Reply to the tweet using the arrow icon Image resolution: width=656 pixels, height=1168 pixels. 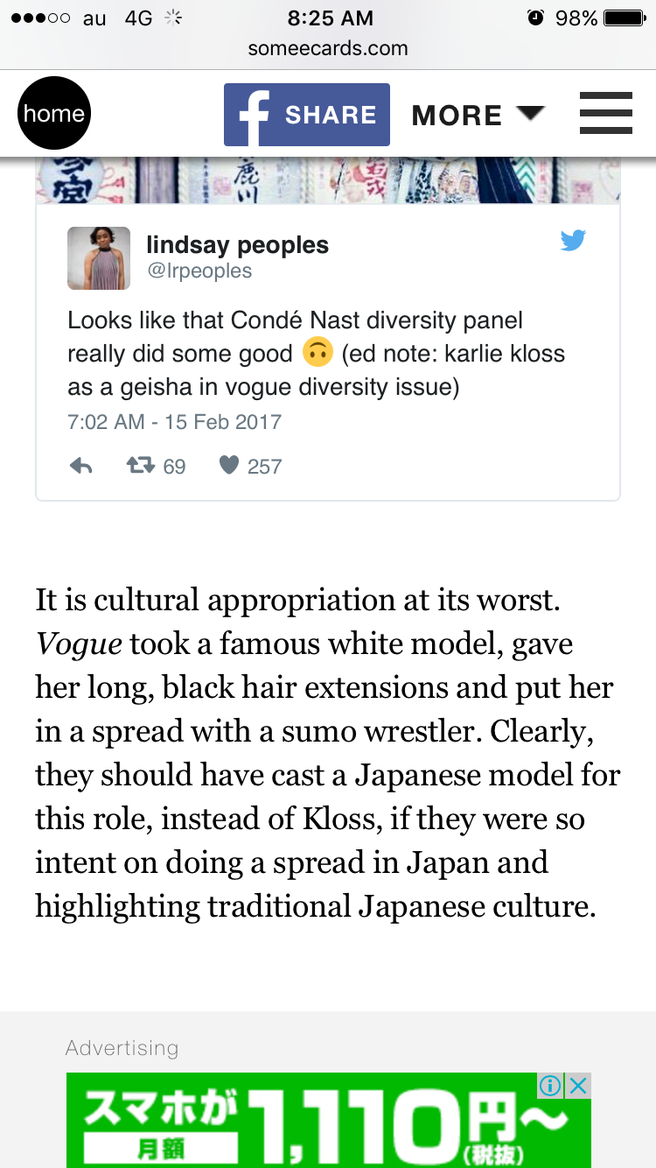[x=80, y=467]
